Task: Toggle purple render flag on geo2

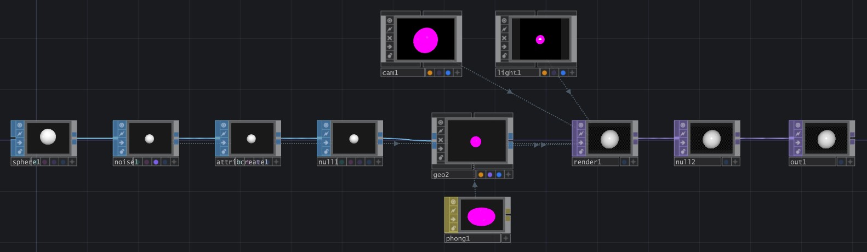Action: [490, 175]
